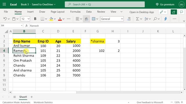Click the Borders icon
The image size is (186, 104).
42,19
